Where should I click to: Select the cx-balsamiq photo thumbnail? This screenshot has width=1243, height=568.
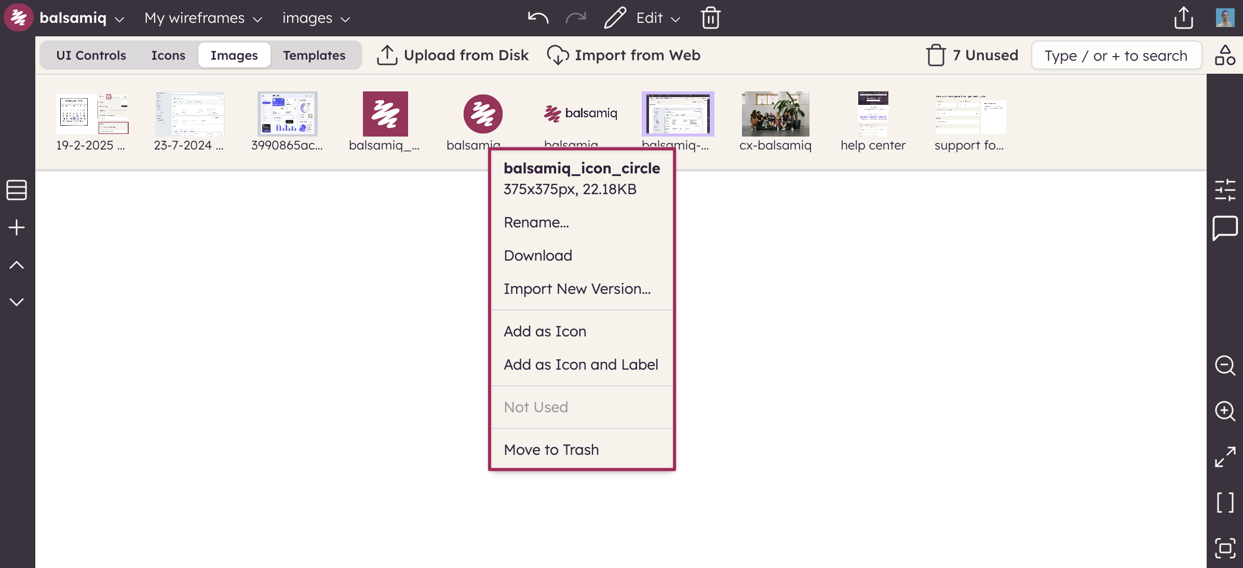coord(776,114)
